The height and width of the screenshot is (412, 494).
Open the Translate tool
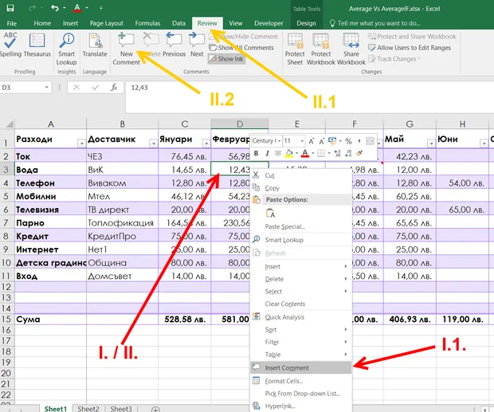pos(95,45)
